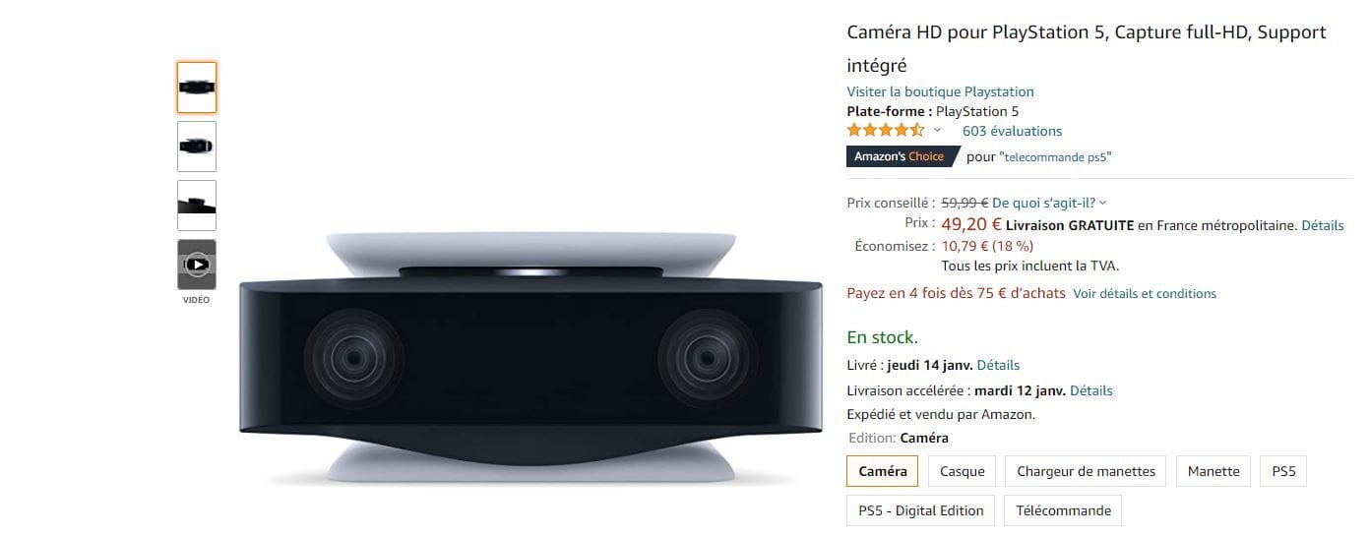Pick the PS5 - Digital Edition option

(921, 510)
